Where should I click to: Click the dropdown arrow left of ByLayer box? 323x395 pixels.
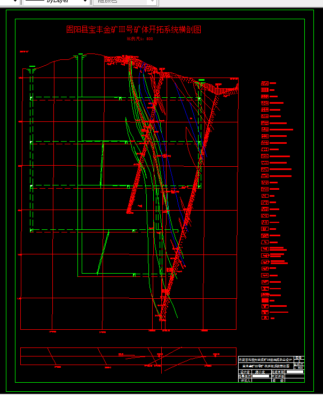click(15, 2)
